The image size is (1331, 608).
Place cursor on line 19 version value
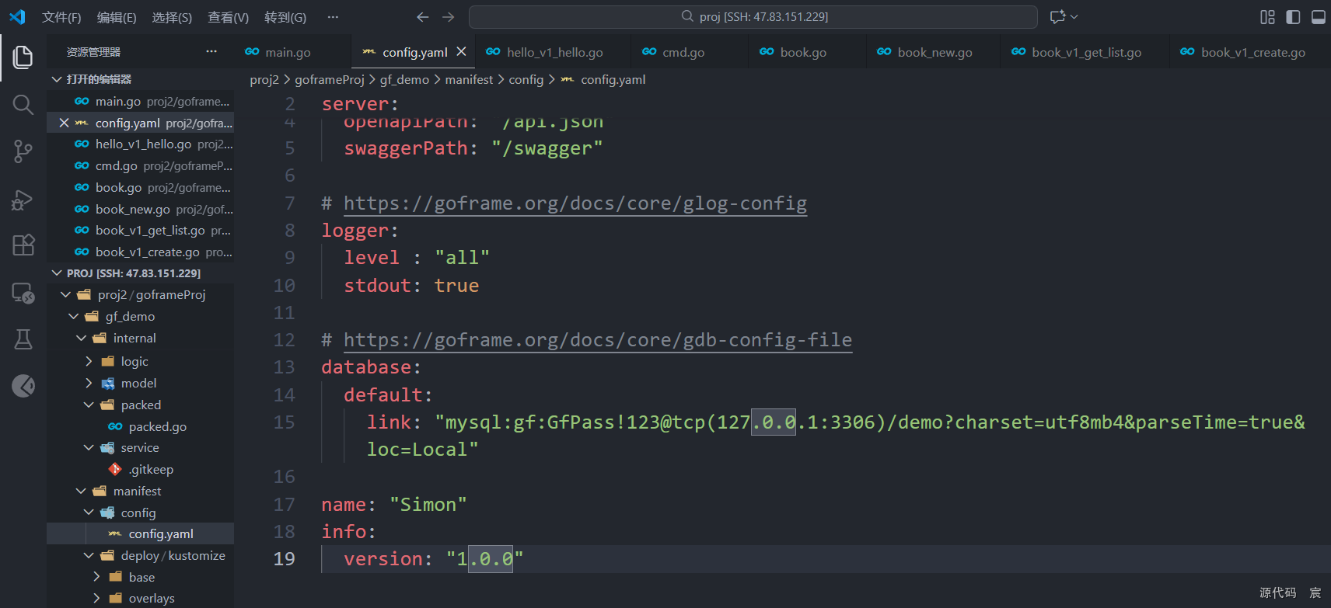point(485,559)
